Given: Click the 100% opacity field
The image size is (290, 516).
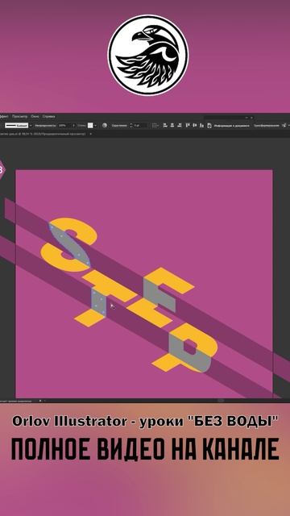Looking at the screenshot, I should tap(64, 126).
